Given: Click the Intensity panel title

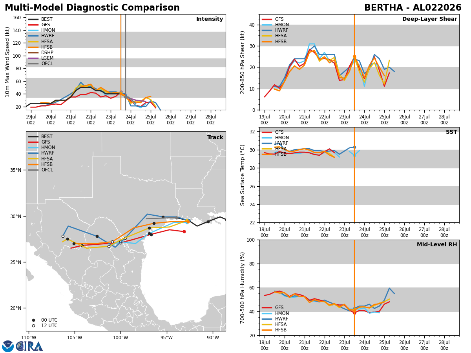Looking at the screenshot, I should point(210,19).
